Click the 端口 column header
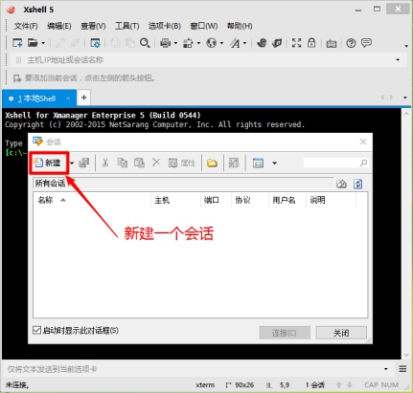The height and width of the screenshot is (393, 413). coord(217,200)
